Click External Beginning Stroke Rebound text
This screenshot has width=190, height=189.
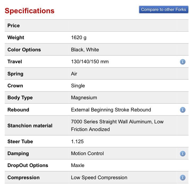click(x=111, y=110)
